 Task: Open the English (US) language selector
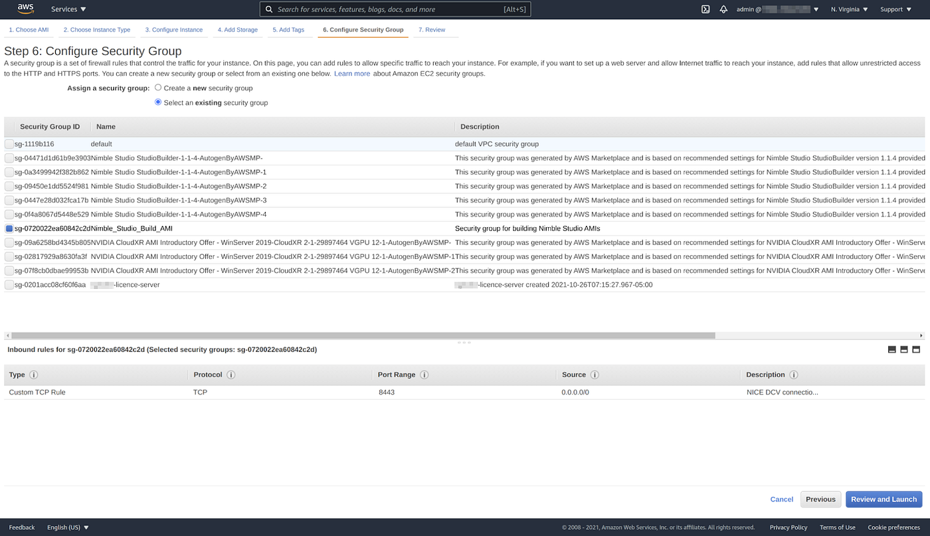pos(68,527)
